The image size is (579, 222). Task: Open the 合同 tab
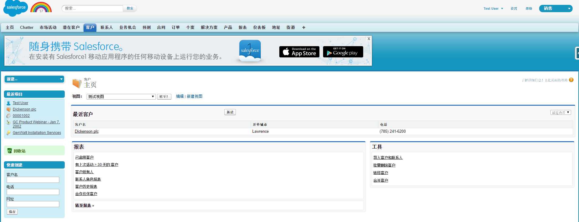click(x=161, y=27)
